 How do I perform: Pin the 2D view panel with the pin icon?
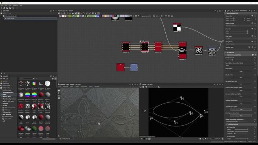tap(215, 84)
